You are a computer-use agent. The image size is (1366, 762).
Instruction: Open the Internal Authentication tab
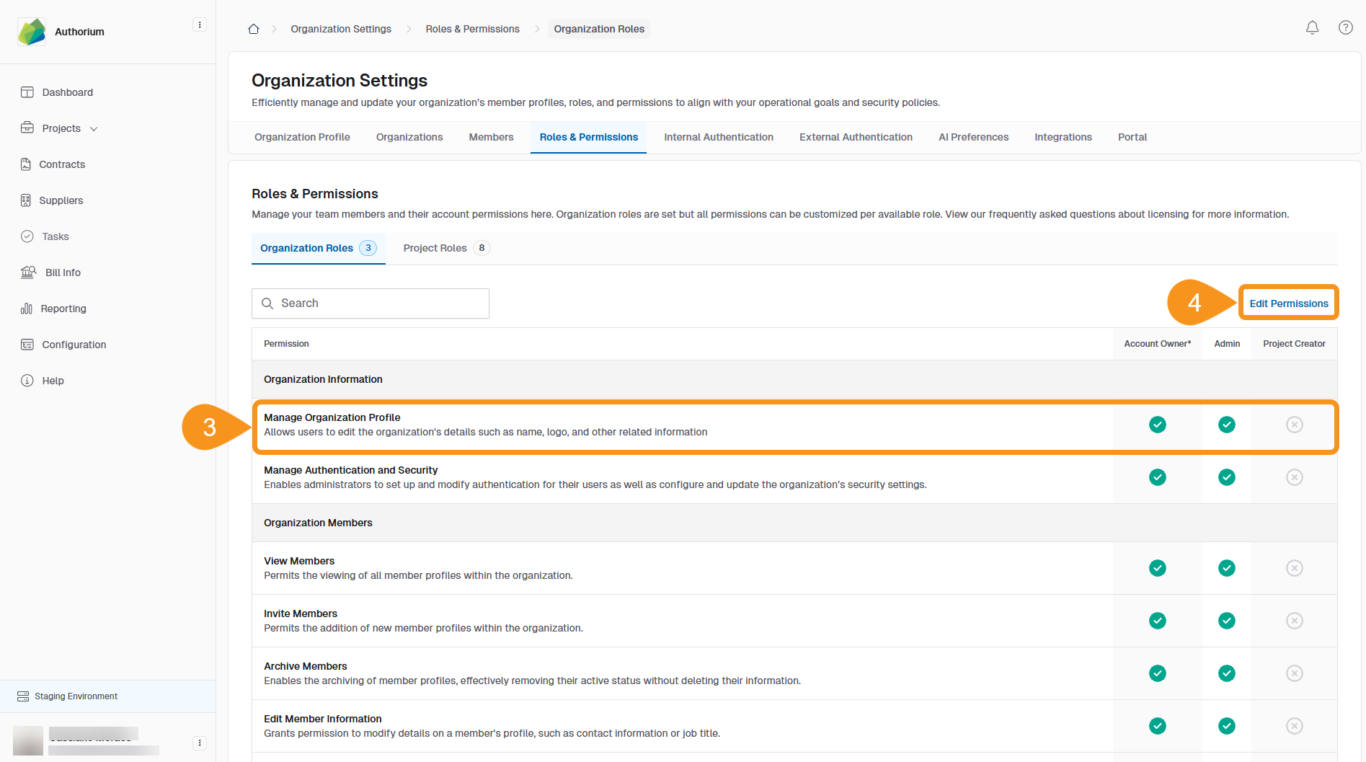click(718, 137)
